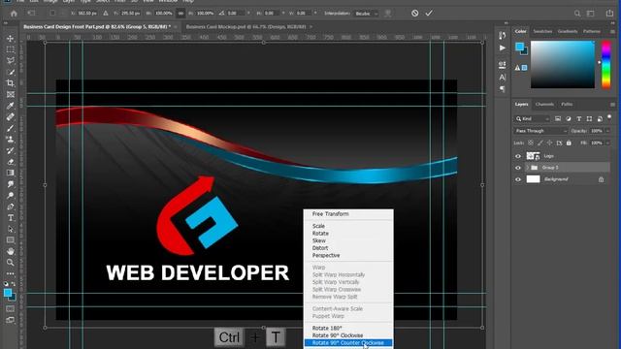
Task: Select the Move tool
Action: [11, 39]
